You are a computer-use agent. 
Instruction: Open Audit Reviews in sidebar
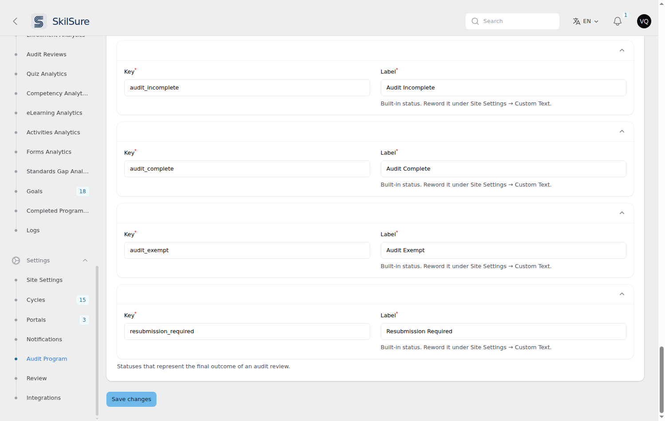[47, 55]
